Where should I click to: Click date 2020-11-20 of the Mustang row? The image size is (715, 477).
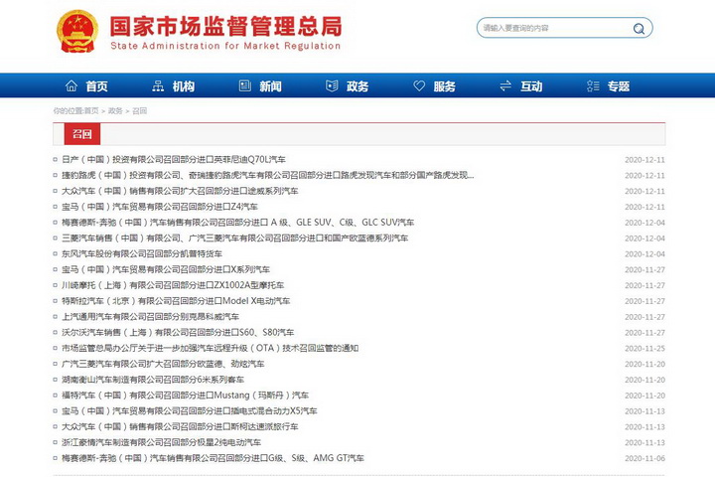644,396
